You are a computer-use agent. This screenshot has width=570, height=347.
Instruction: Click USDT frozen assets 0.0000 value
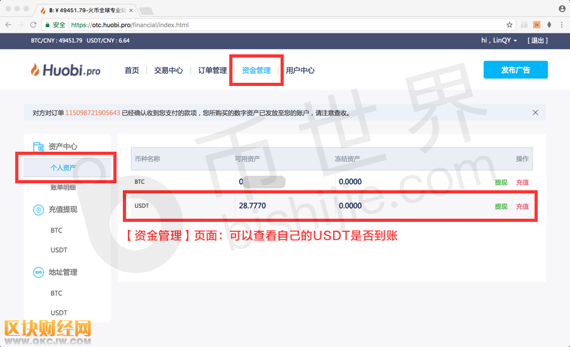[350, 206]
